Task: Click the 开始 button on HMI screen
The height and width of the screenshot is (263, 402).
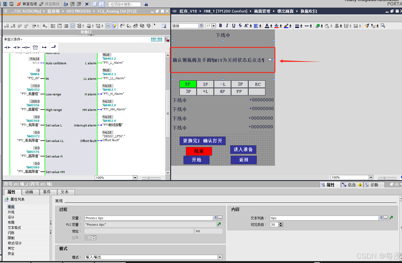Action: tap(196, 160)
